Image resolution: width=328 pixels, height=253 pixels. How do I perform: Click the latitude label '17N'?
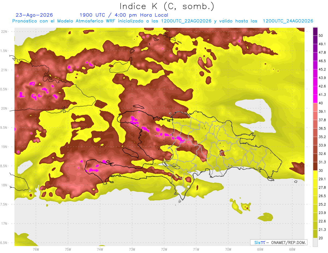(5, 224)
